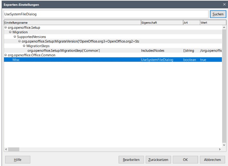The height and width of the screenshot is (166, 228).
Task: Click the horizontal scrollbar thumb
Action: 14,149
